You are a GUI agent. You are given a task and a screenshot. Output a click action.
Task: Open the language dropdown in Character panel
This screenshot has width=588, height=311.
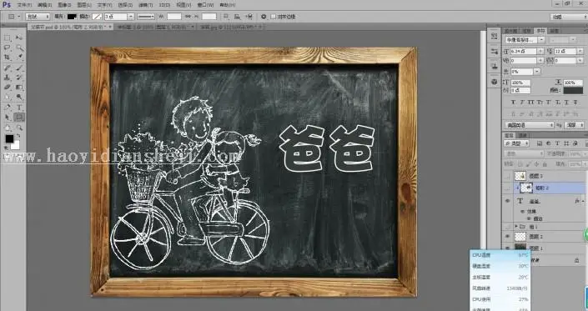(x=529, y=125)
